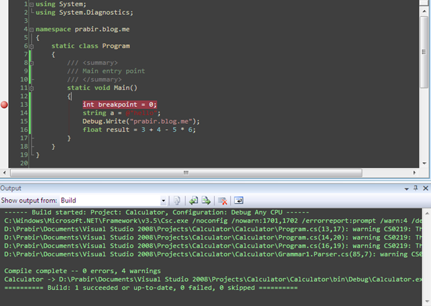This screenshot has height=306, width=431.
Task: Collapse the summary comment on line 8
Action: [32, 63]
